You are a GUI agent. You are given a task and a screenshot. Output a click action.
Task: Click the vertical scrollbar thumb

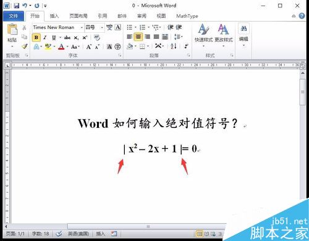pyautogui.click(x=302, y=92)
